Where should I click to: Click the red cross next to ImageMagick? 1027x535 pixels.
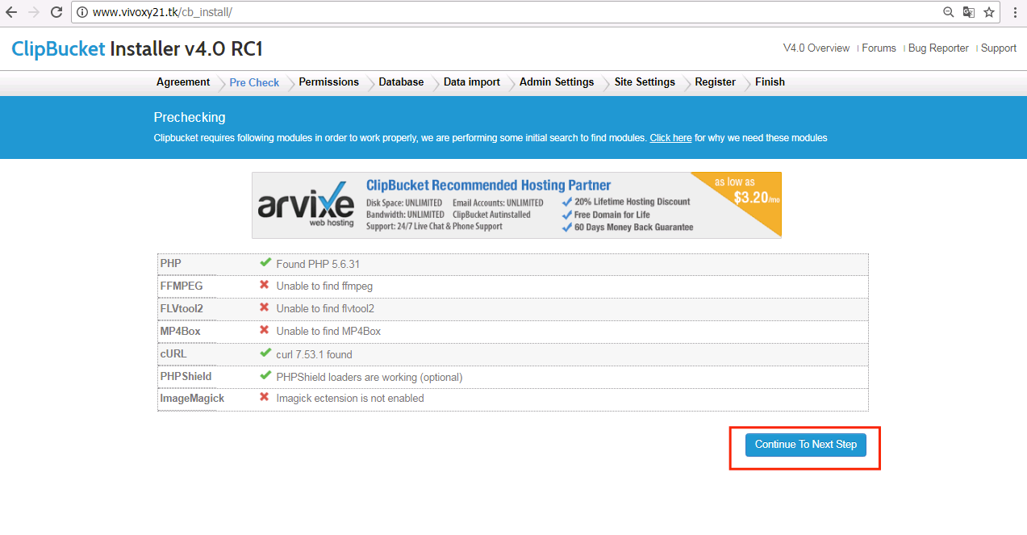265,397
